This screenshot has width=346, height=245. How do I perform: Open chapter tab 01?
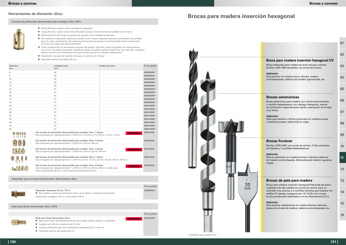click(342, 43)
